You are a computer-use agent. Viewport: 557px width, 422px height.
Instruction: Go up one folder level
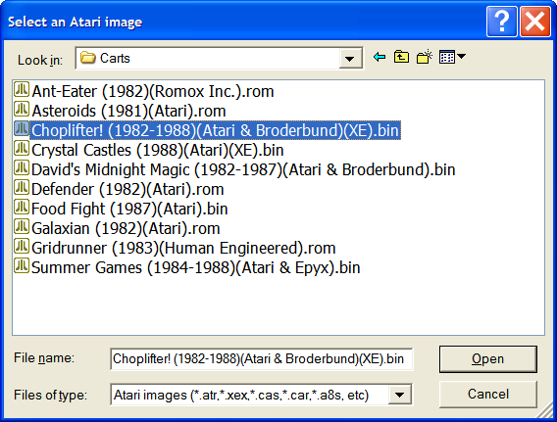pyautogui.click(x=401, y=57)
